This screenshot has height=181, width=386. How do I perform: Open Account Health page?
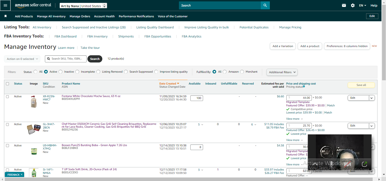pos(104,16)
